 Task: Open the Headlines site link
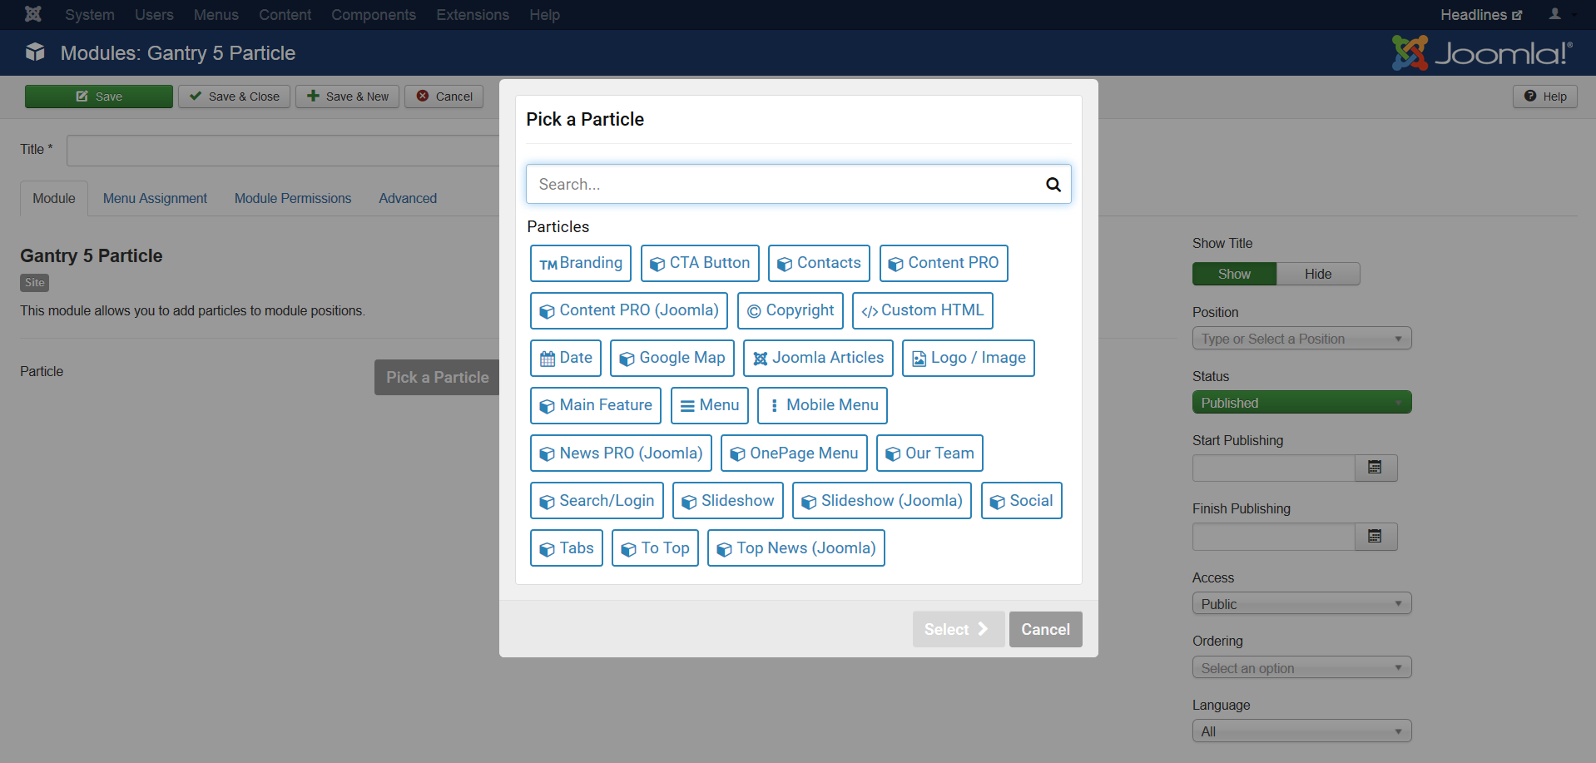tap(1481, 15)
